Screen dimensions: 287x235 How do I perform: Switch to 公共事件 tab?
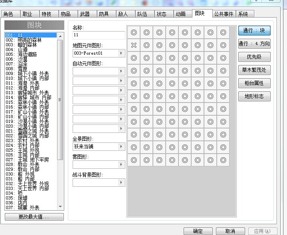point(224,14)
